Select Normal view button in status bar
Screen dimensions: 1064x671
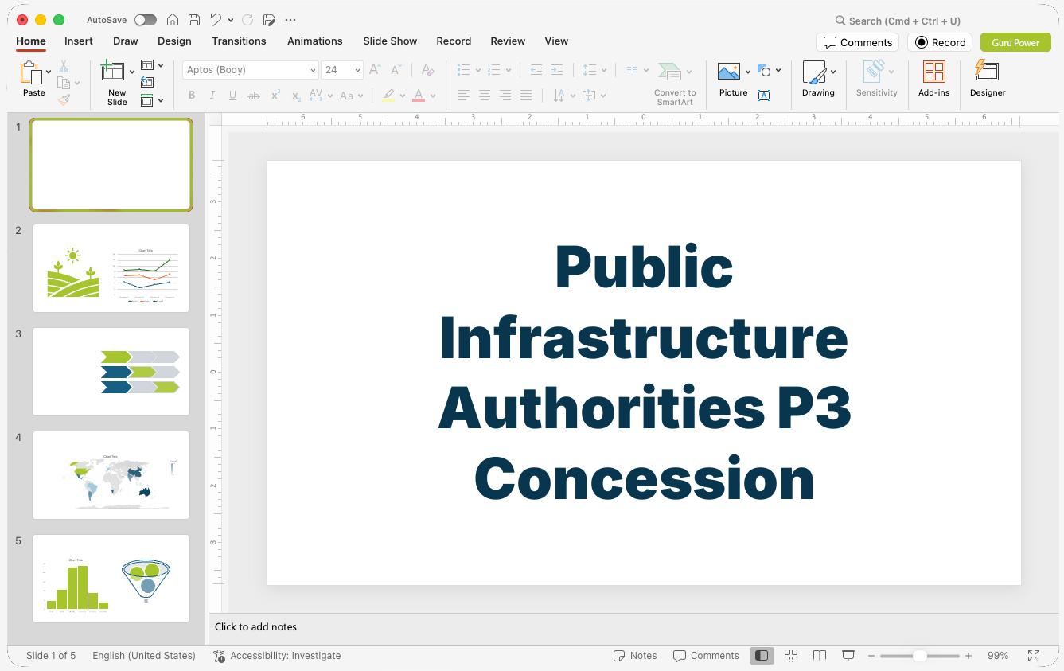(762, 656)
